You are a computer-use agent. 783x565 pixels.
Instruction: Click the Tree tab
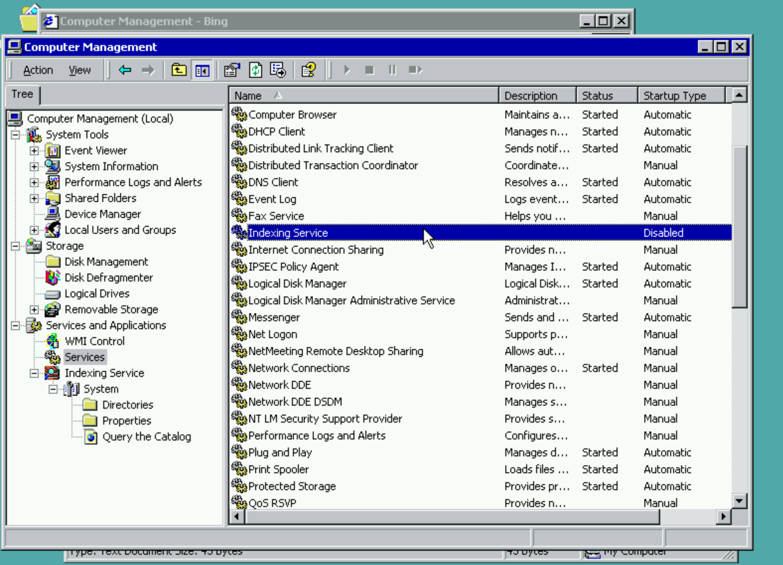pos(22,94)
